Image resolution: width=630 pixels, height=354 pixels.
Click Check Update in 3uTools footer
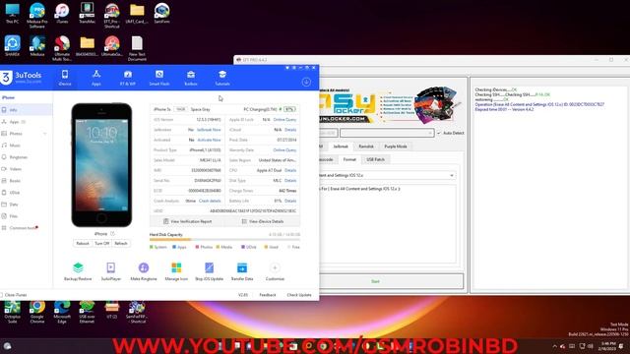pyautogui.click(x=299, y=295)
